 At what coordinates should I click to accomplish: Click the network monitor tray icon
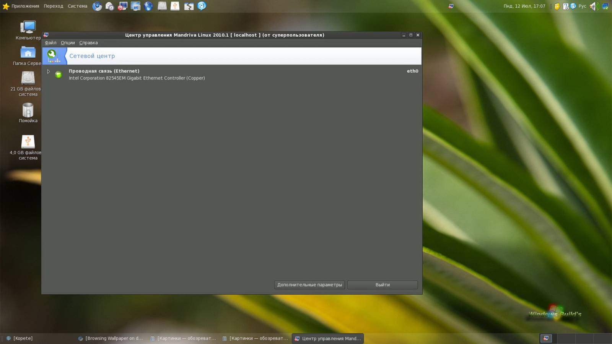(605, 6)
